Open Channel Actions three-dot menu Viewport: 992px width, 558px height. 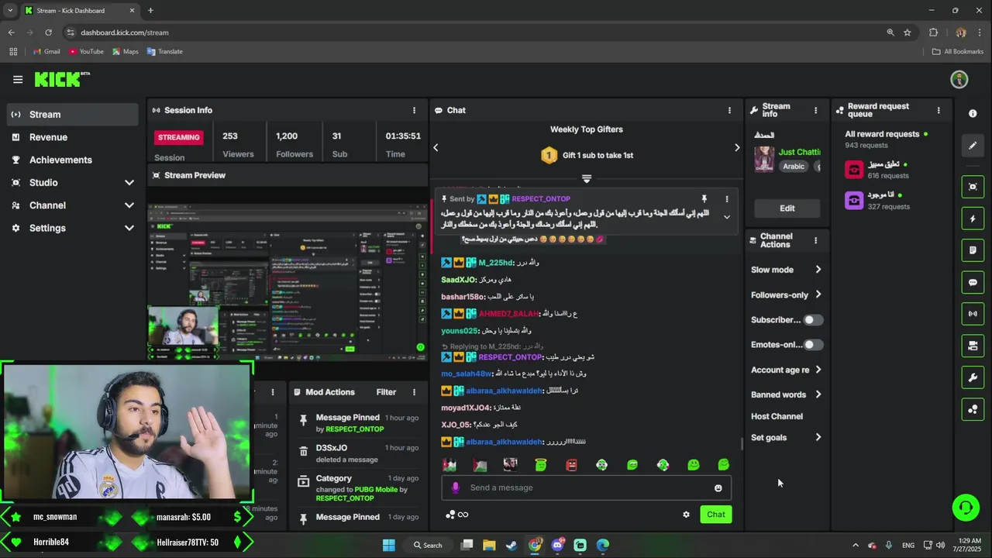pos(815,241)
